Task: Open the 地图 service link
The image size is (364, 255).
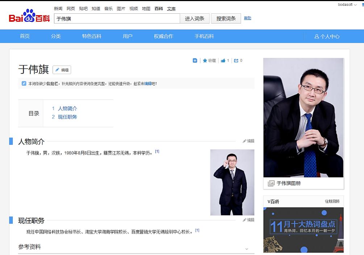Action: click(146, 9)
